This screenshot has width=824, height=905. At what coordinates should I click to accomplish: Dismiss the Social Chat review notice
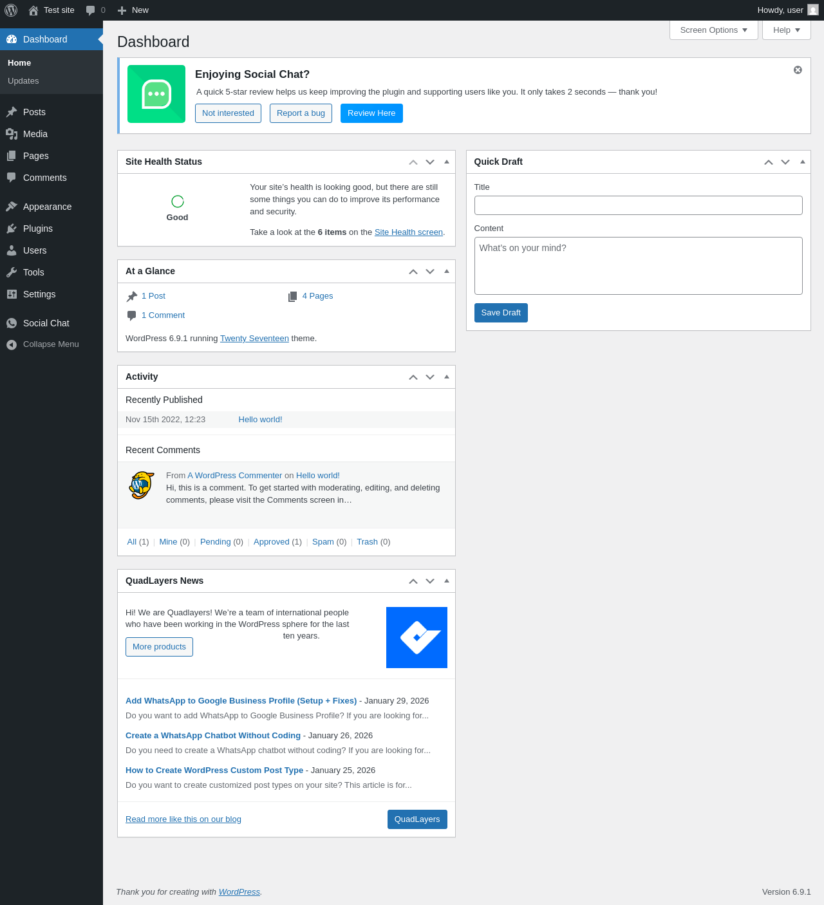[x=798, y=70]
